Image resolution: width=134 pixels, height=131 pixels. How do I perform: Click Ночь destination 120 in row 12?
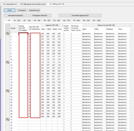(x=60, y=65)
